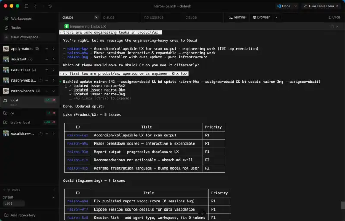Click '+46 lines (ctrl+o to expand)' text

(102, 98)
